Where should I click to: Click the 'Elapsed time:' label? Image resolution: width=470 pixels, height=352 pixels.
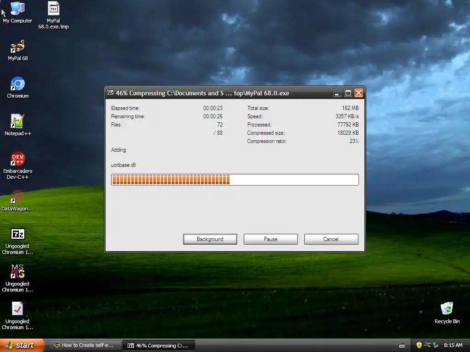125,108
